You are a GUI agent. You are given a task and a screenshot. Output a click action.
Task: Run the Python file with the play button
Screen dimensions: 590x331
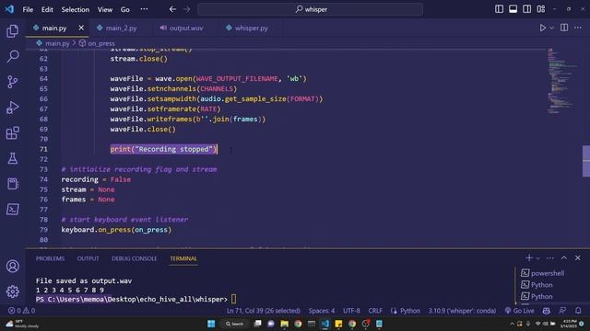tap(543, 28)
